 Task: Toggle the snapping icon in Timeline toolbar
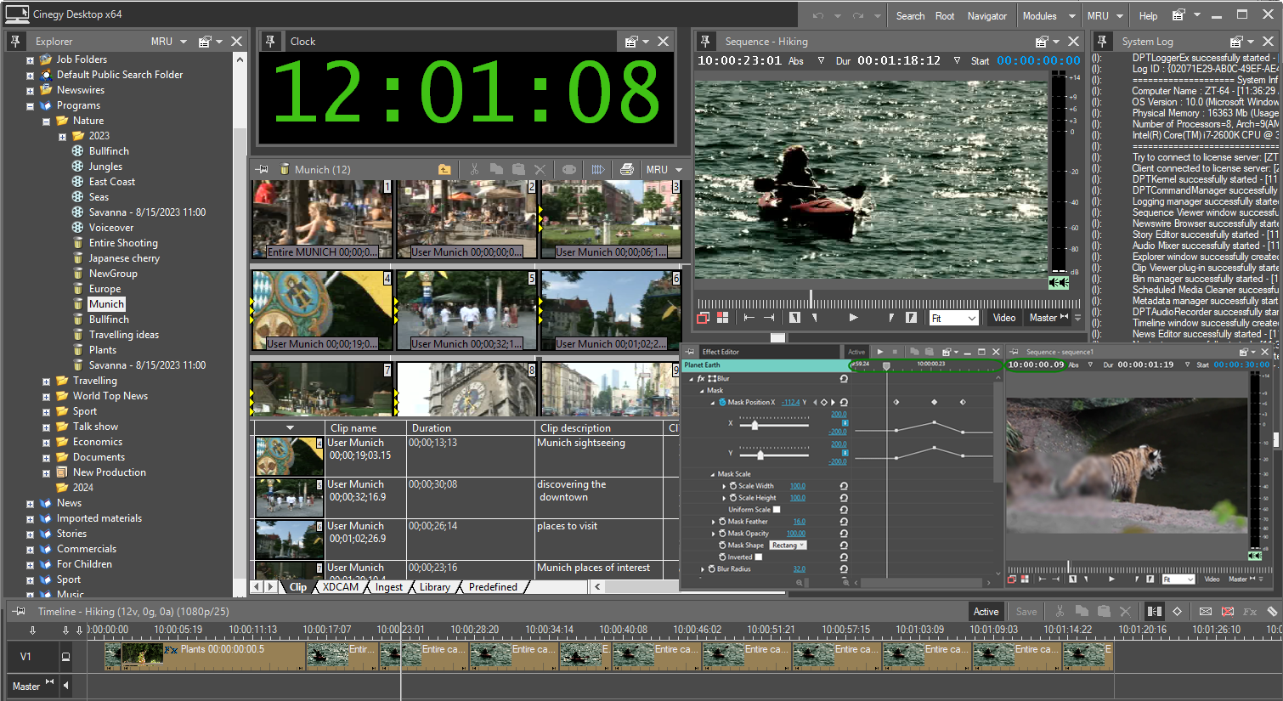[1154, 611]
